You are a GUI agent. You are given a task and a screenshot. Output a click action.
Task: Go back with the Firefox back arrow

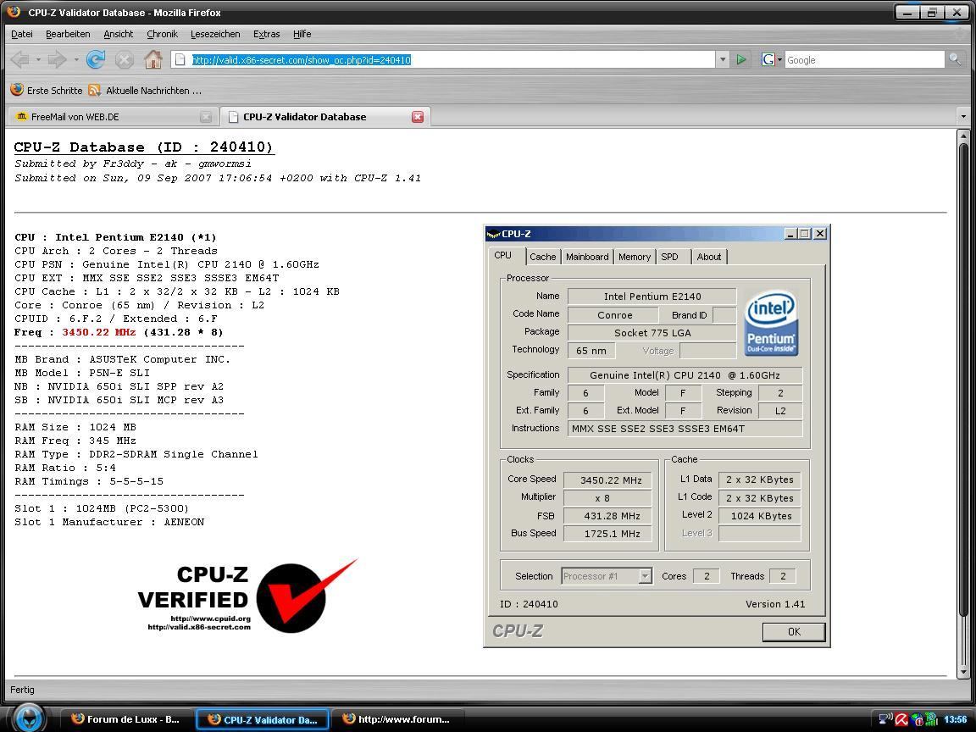pos(20,60)
